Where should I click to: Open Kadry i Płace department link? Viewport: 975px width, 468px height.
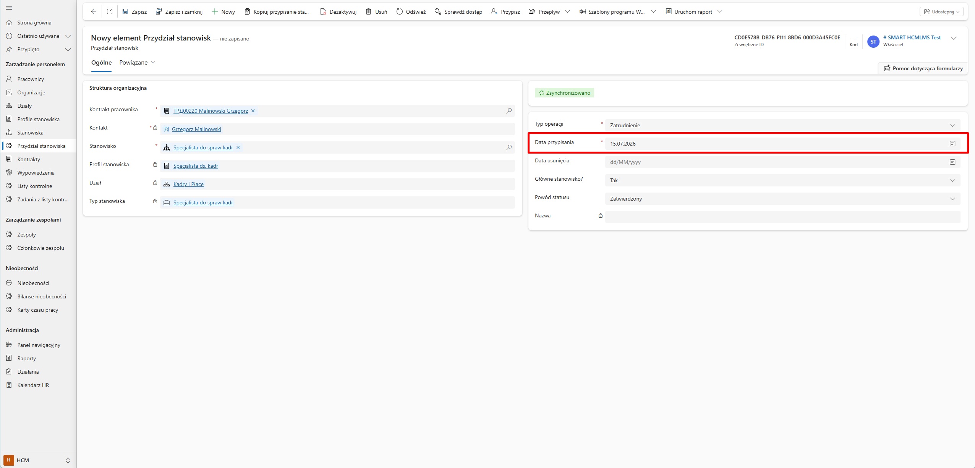pyautogui.click(x=188, y=184)
